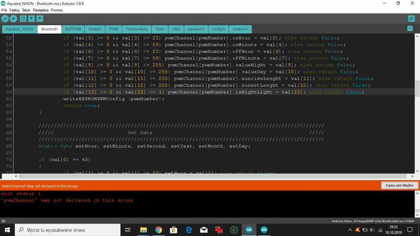The width and height of the screenshot is (420, 236).
Task: Open the Narzędzia menu
Action: (x=42, y=10)
